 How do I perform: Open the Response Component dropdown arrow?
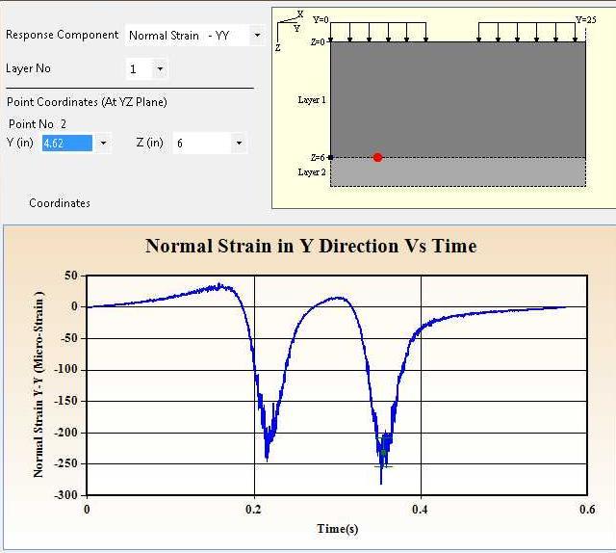[257, 35]
